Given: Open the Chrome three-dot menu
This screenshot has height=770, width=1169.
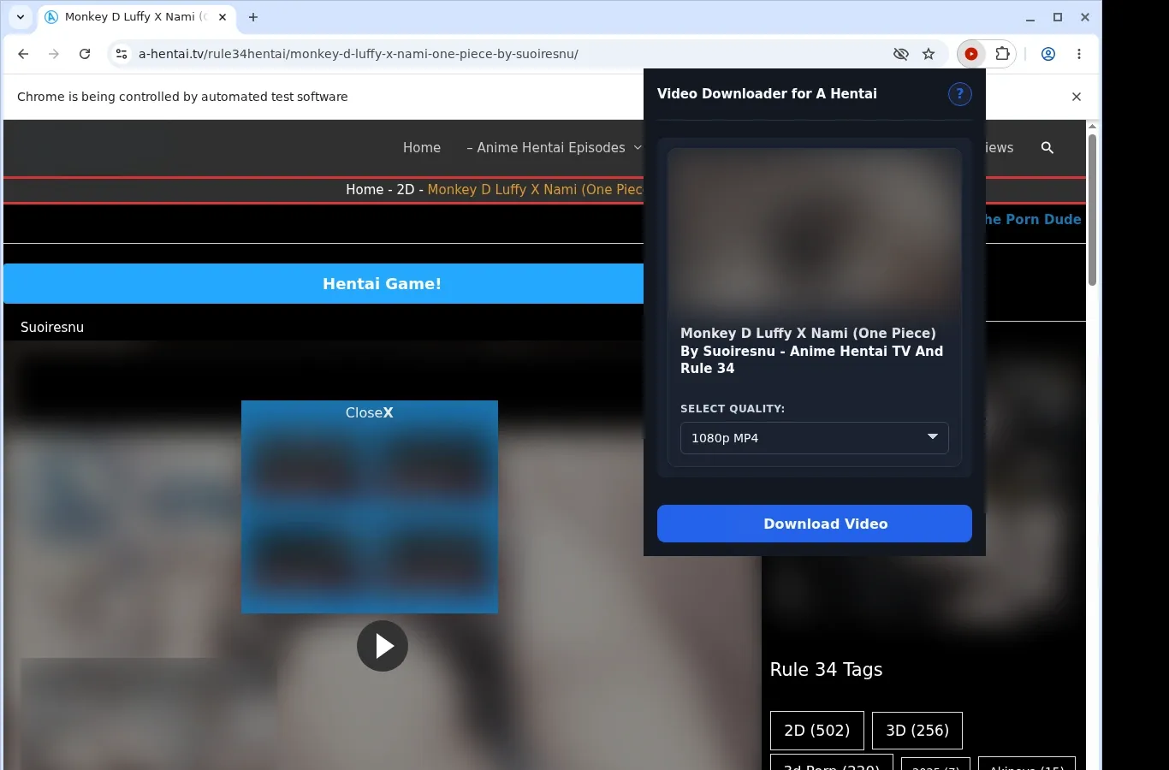Looking at the screenshot, I should pyautogui.click(x=1078, y=54).
